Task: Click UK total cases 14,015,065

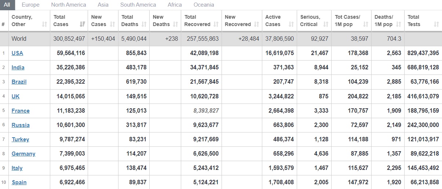Action: click(x=71, y=96)
